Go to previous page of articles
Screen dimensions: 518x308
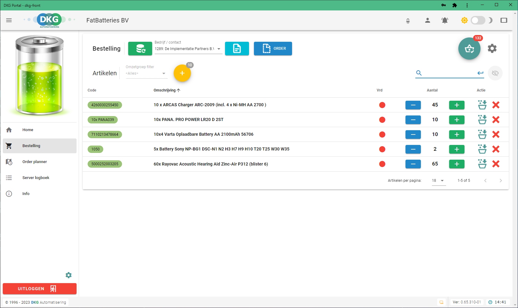(x=485, y=181)
